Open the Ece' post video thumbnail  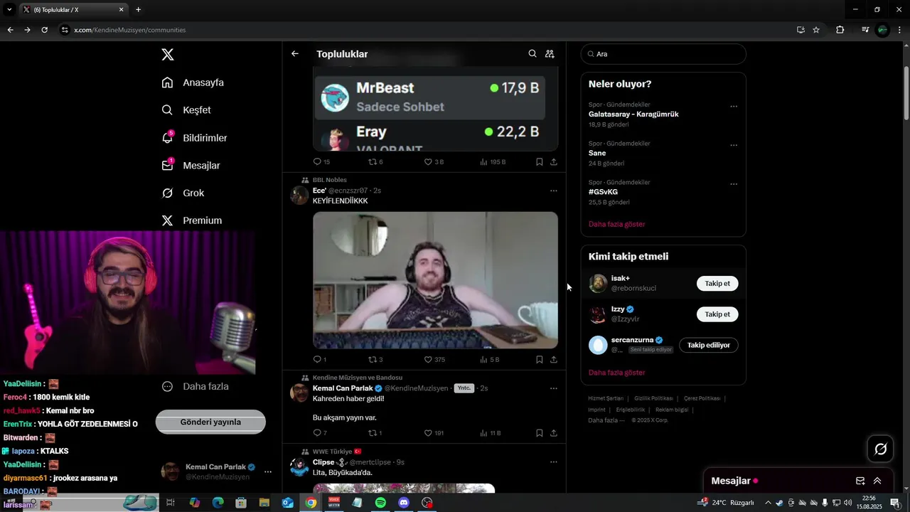coord(435,280)
